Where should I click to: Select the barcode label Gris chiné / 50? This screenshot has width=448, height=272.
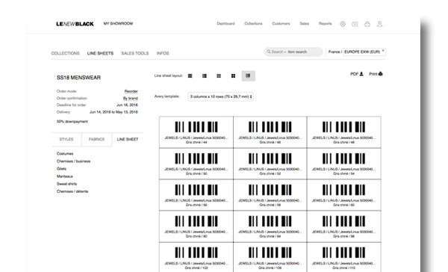point(196,164)
